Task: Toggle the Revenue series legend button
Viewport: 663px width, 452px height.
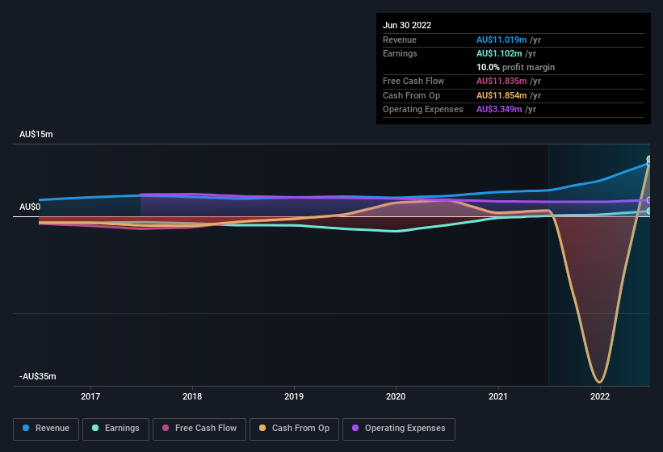Action: coord(46,429)
